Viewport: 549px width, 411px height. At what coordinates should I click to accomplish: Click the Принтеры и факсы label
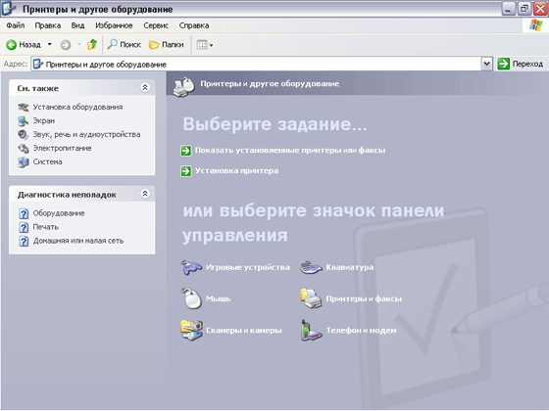(x=364, y=298)
